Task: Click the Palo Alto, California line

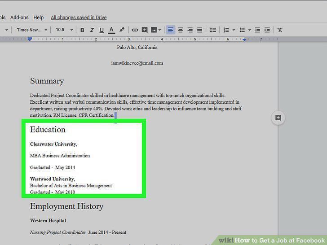Action: (137, 48)
